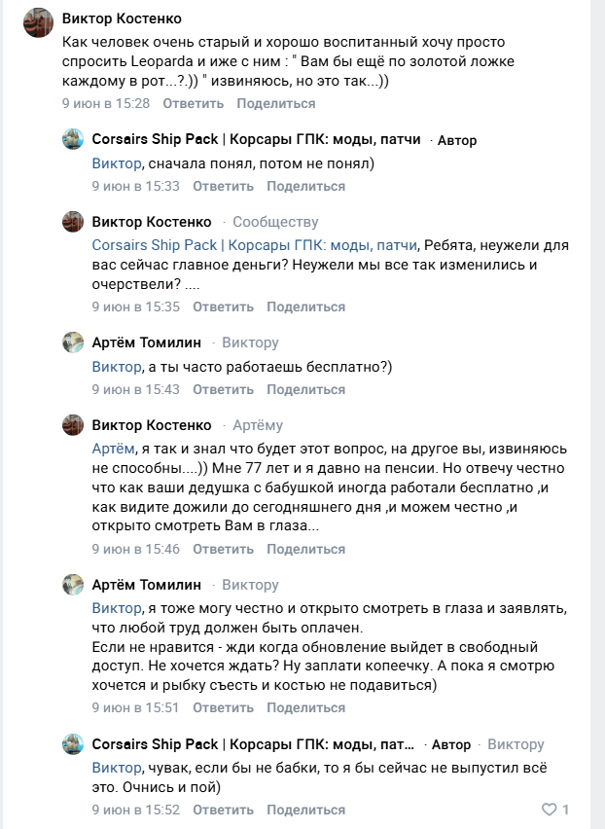605x829 pixels.
Task: Open Артём Томилин's avatar at 15:43 reply
Action: pyautogui.click(x=73, y=342)
